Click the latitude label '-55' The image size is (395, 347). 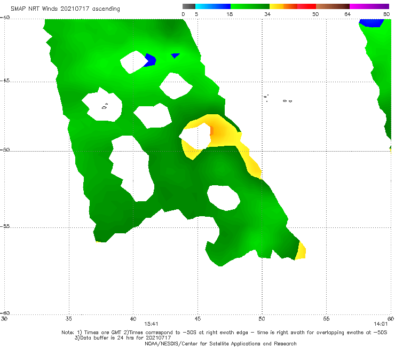pos(5,226)
